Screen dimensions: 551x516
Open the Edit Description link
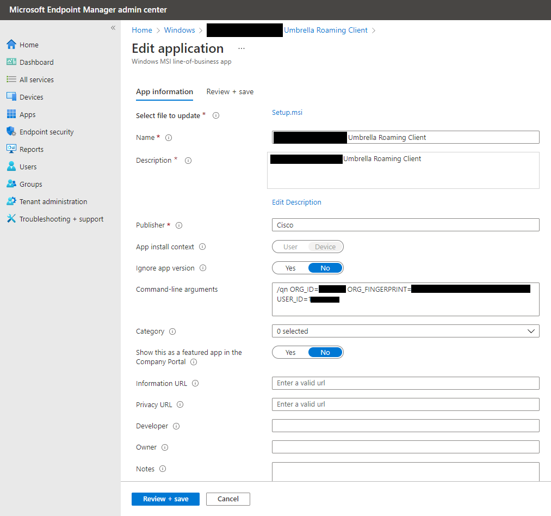pyautogui.click(x=296, y=202)
